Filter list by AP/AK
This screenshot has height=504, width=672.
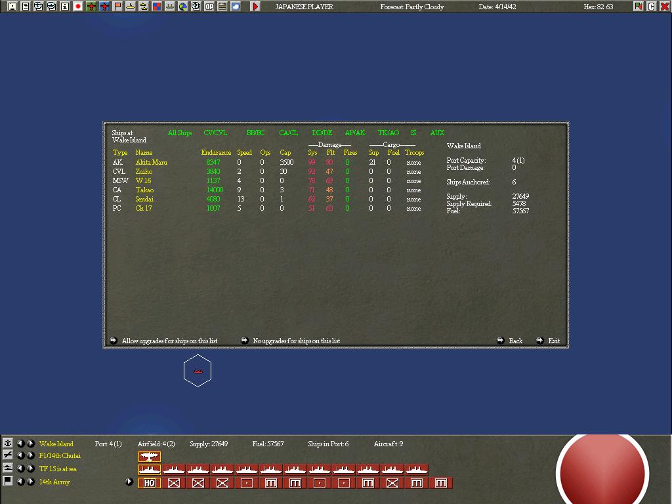pos(355,133)
